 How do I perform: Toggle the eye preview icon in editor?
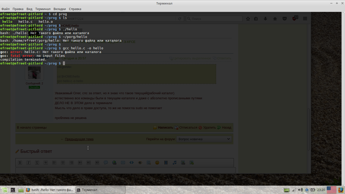140,163
